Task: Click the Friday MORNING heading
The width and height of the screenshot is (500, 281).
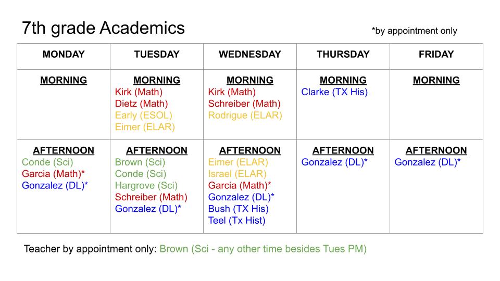Action: (436, 80)
